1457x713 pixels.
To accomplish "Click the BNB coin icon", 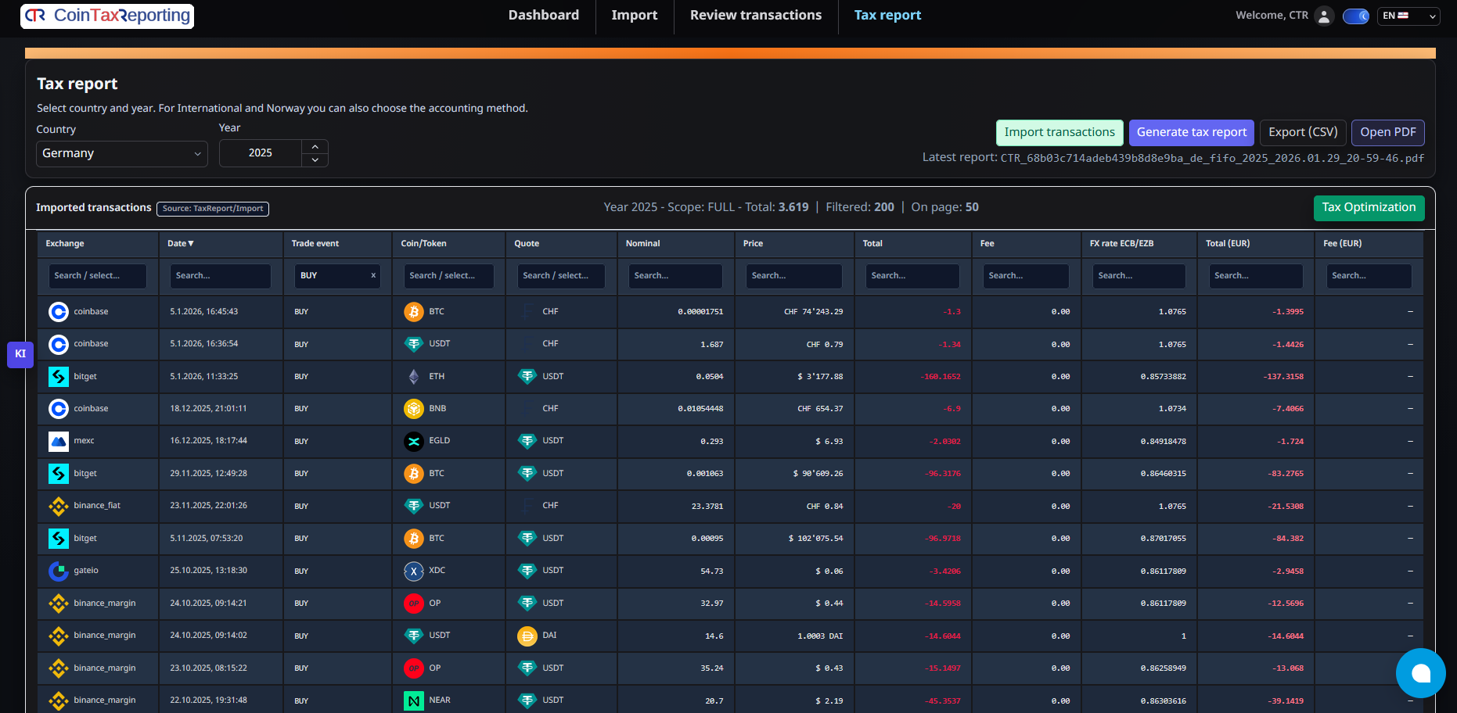I will pyautogui.click(x=413, y=408).
